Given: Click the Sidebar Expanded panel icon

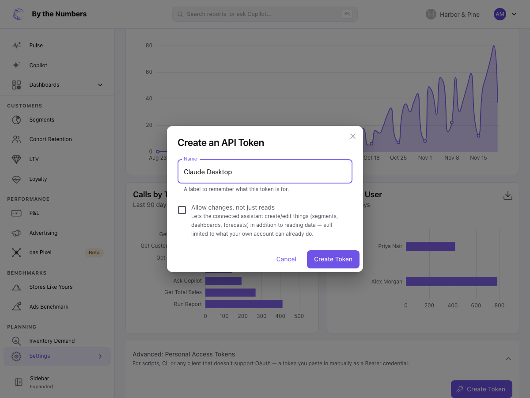Looking at the screenshot, I should coord(19,382).
